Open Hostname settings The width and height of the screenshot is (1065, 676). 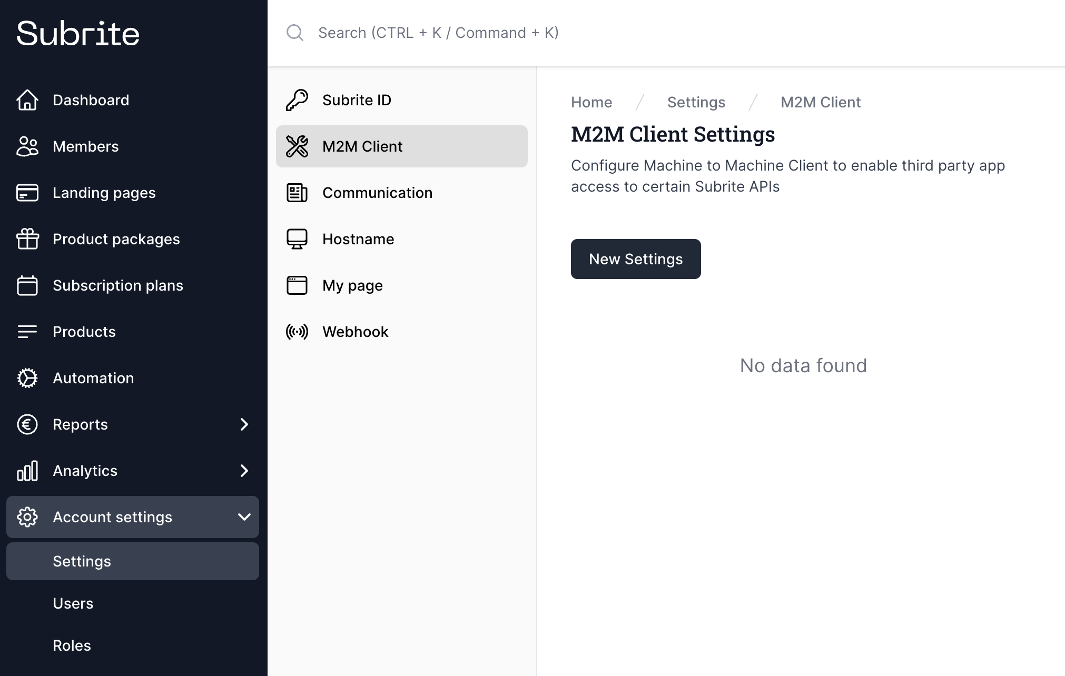click(x=402, y=239)
